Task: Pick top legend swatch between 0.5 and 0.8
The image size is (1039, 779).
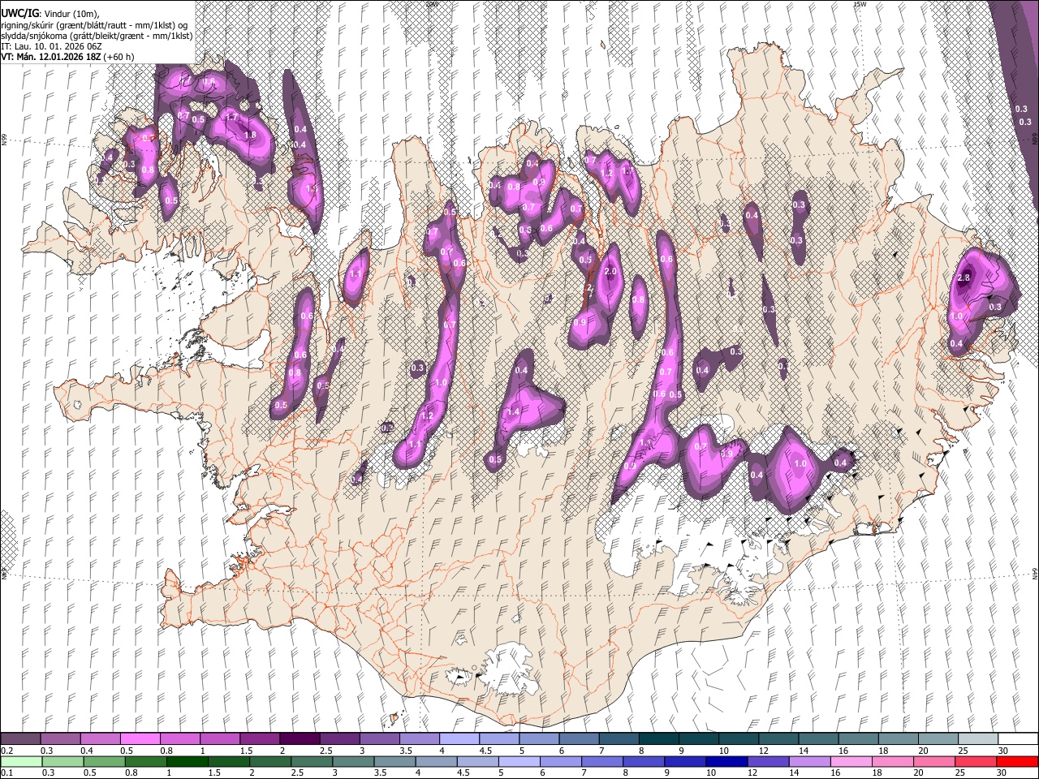Action: coord(140,738)
